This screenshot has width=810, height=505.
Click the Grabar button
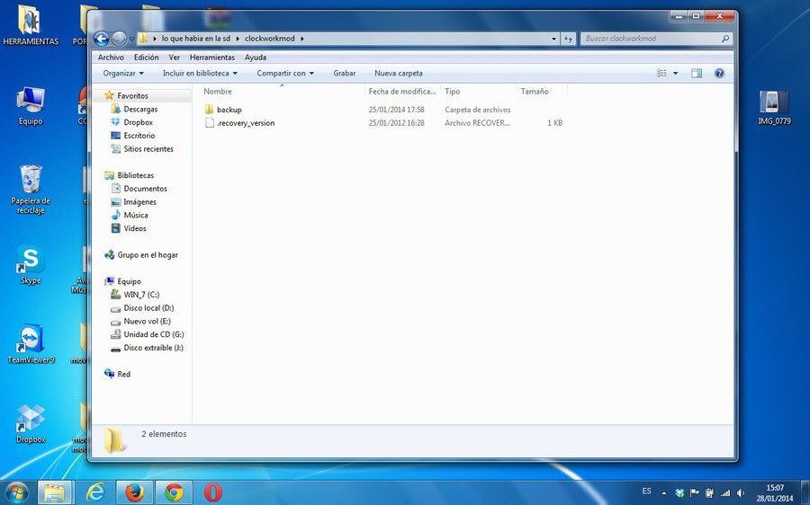345,74
